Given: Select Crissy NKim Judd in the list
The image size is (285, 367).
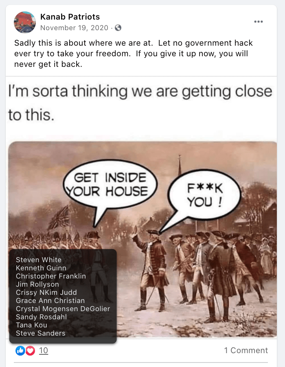Looking at the screenshot, I should pos(46,292).
